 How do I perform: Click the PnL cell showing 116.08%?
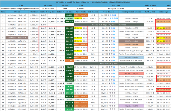[69, 18]
